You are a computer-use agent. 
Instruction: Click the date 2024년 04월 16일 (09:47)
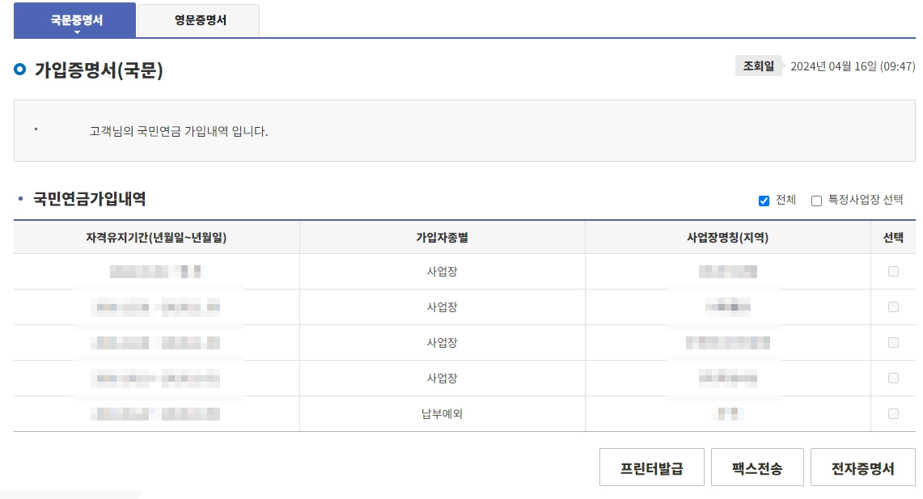coord(853,66)
